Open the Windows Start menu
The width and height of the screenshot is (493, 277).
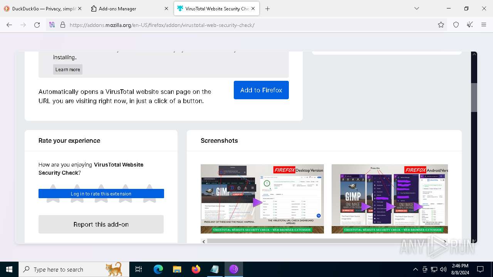[9, 269]
